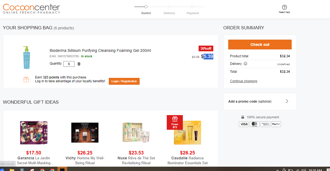Click the Garancia $17.50 price
This screenshot has width=330, height=171.
point(34,153)
